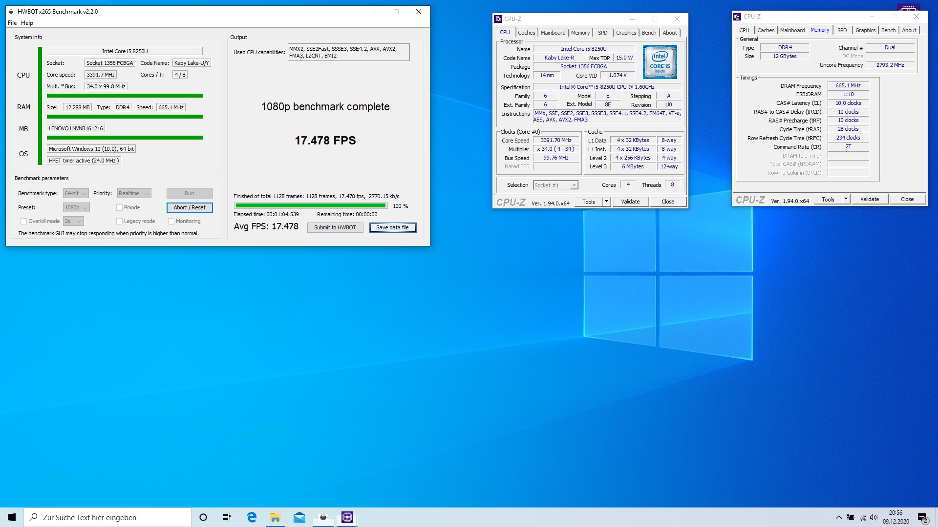Image resolution: width=938 pixels, height=527 pixels.
Task: Open Bench tab in CPU-Z Memory window
Action: click(888, 30)
